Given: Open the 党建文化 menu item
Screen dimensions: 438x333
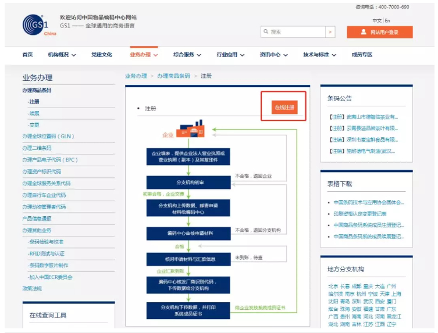Looking at the screenshot, I should (x=101, y=55).
